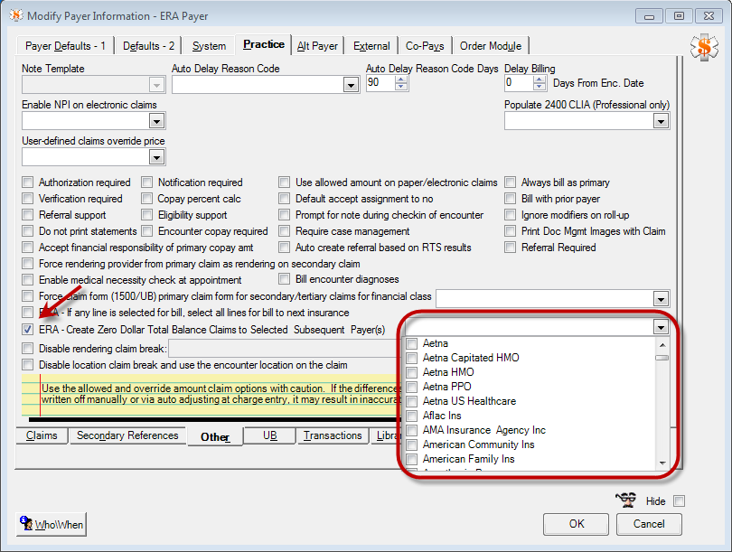Expand Populate 2400 CLIA dropdown
732x552 pixels.
click(661, 121)
